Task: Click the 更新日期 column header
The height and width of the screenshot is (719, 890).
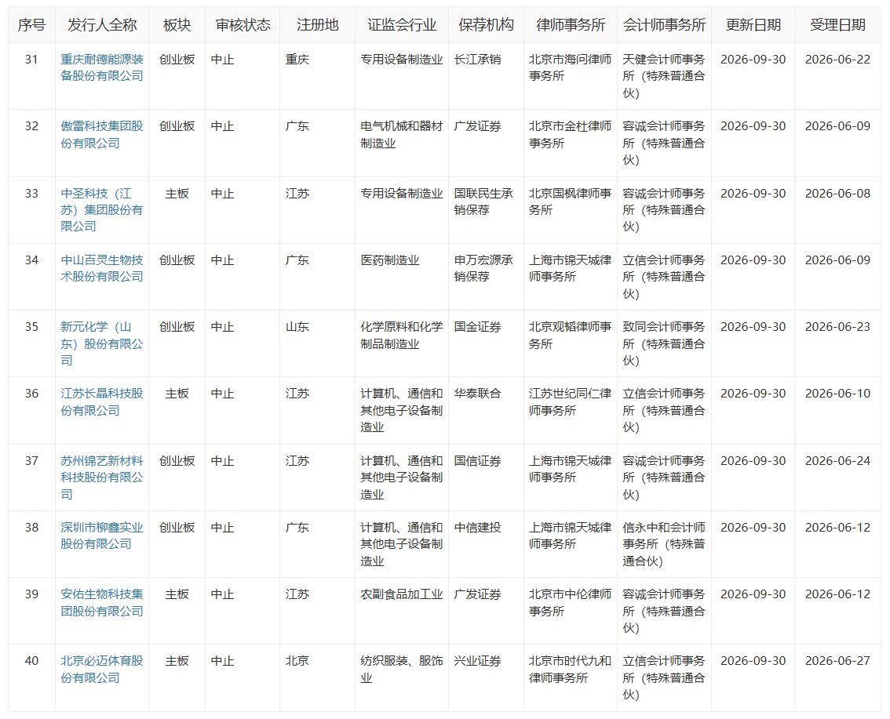Action: (753, 25)
